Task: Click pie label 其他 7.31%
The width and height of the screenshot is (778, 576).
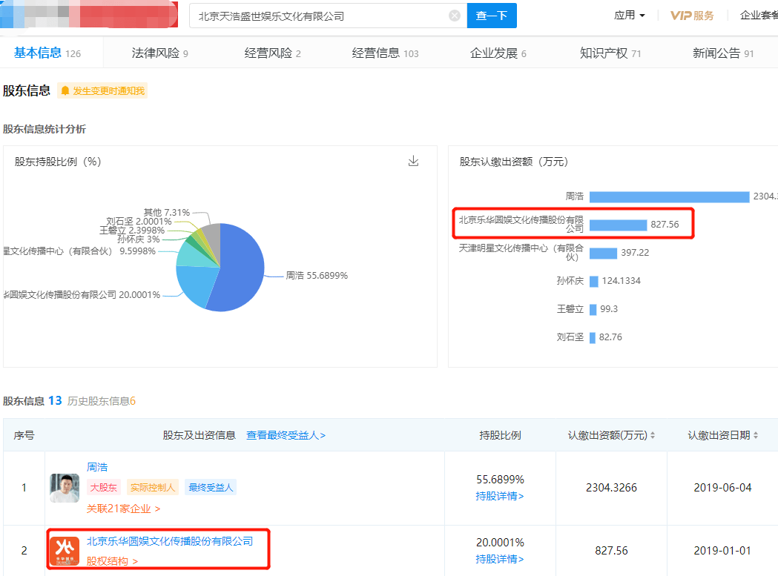Action: (x=167, y=212)
